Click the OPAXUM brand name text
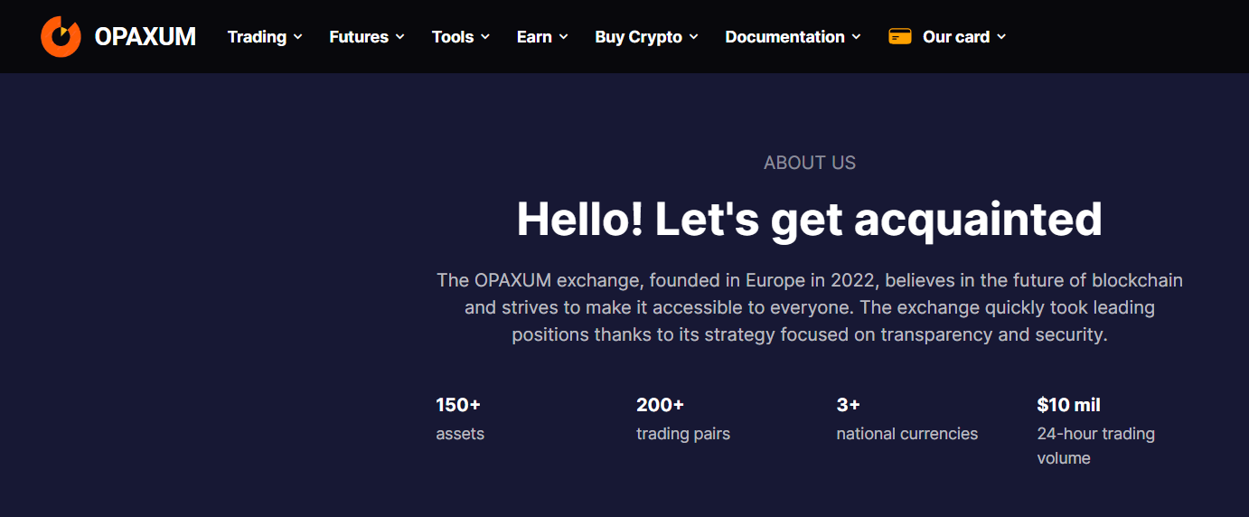 145,37
